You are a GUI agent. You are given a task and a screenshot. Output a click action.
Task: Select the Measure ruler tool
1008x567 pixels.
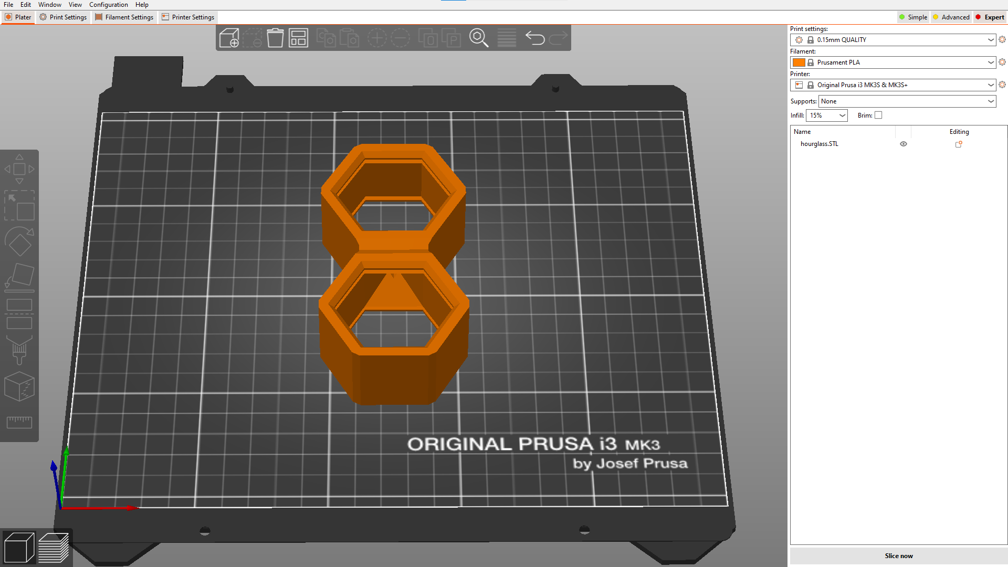19,422
